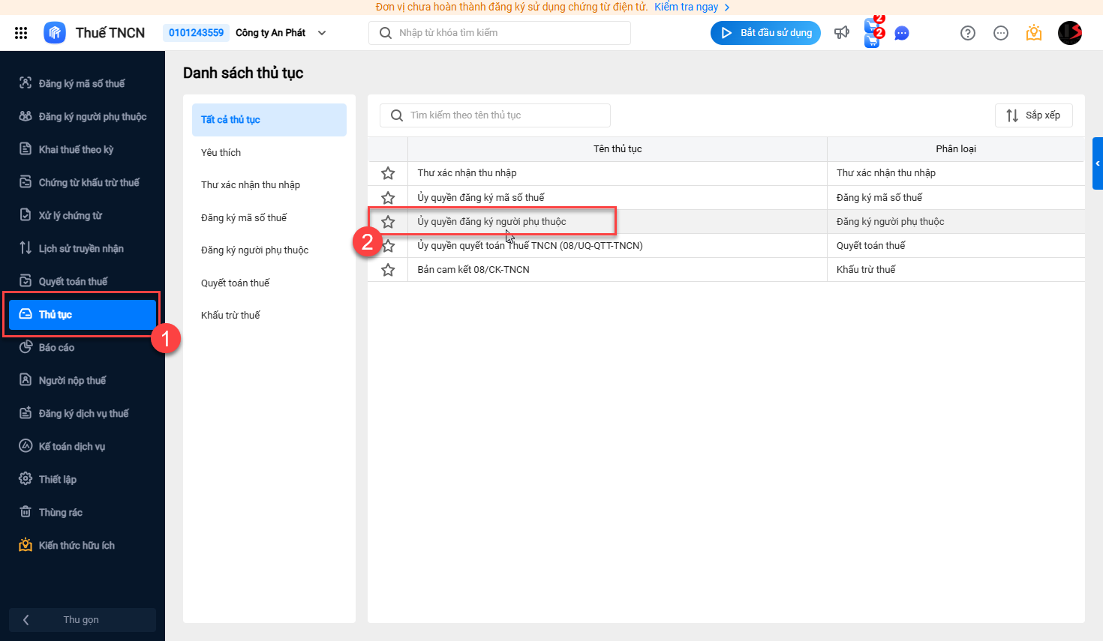Viewport: 1103px width, 641px height.
Task: Open the shopping cart icon with badge
Action: [873, 32]
